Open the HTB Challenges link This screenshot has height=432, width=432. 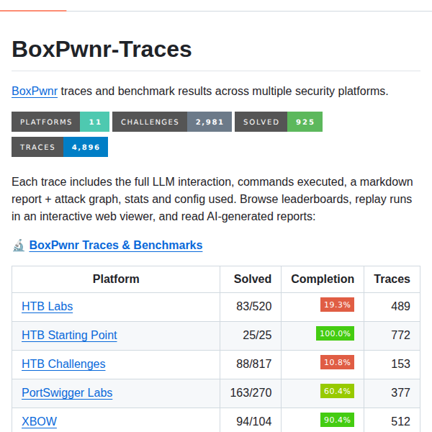[63, 364]
